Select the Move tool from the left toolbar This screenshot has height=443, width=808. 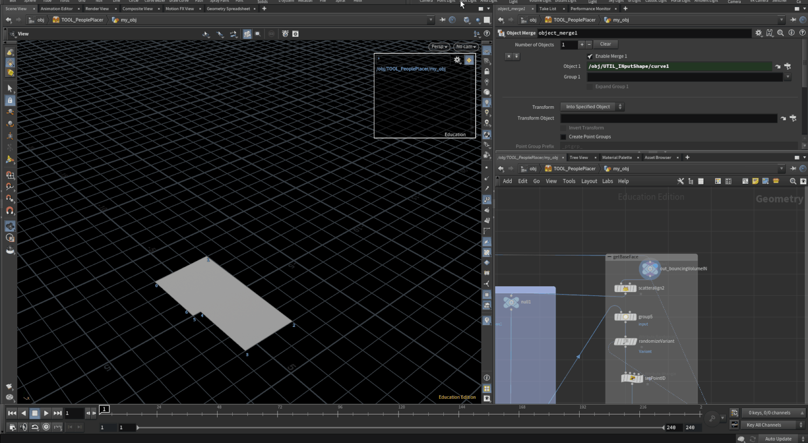tap(10, 112)
